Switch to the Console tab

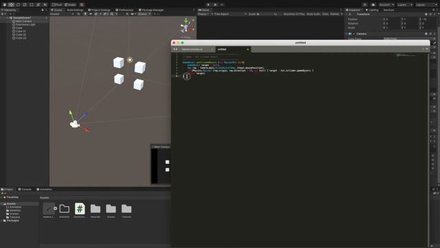point(25,189)
